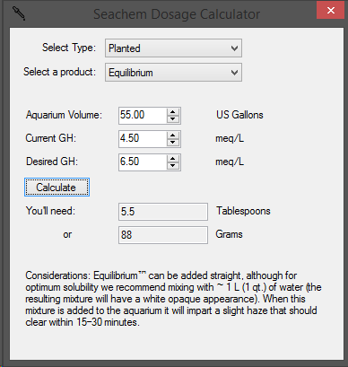Increase Aquarium Volume with the up arrow
348x367 pixels.
(173, 112)
